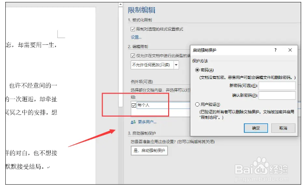Click the 例外项(可选) label
The height and width of the screenshot is (190, 306).
pyautogui.click(x=142, y=81)
